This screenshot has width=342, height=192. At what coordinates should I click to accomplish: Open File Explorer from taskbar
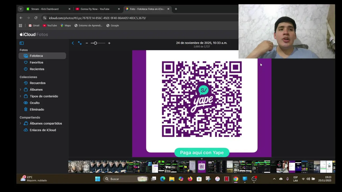click(172, 179)
